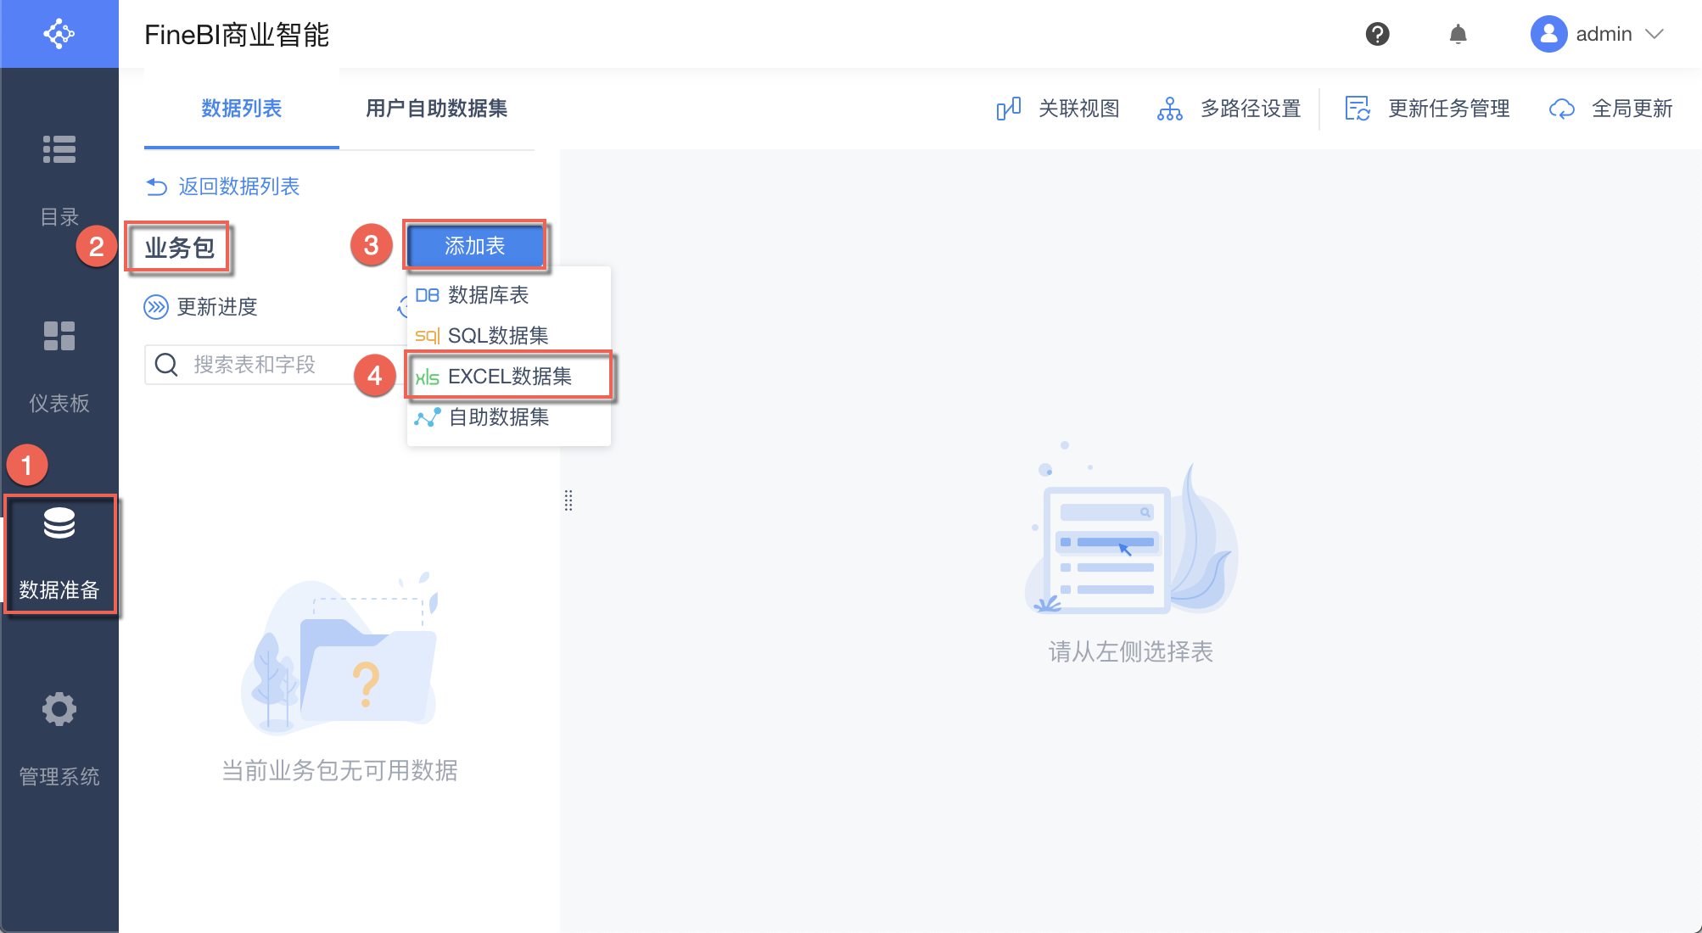Image resolution: width=1702 pixels, height=933 pixels.
Task: Select the 数据列表 tab
Action: (x=240, y=109)
